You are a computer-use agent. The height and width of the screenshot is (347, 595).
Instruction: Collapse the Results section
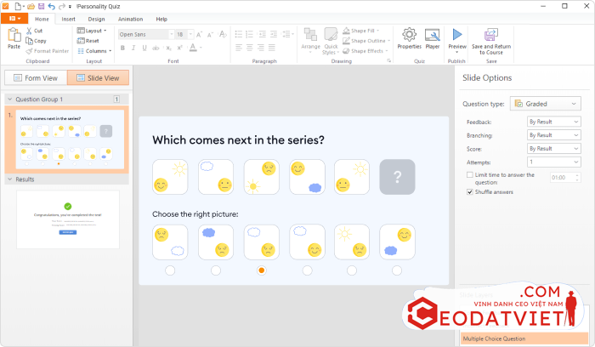click(10, 179)
